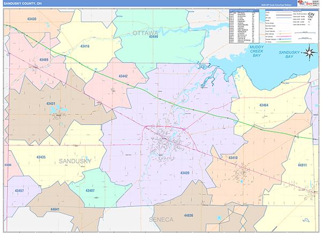Click the Sandusky Bay water label
The height and width of the screenshot is (233, 321).
tap(289, 55)
